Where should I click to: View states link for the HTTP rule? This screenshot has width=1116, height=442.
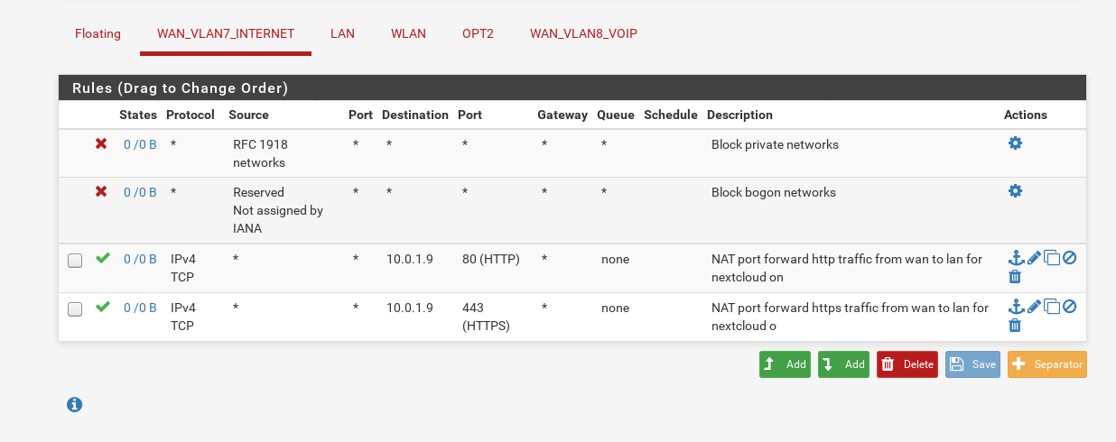click(x=140, y=259)
